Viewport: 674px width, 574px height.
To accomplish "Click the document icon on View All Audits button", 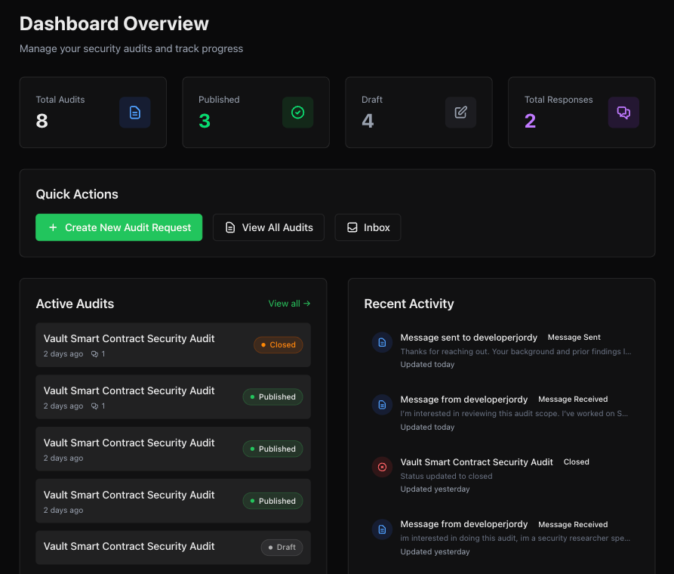I will (230, 227).
